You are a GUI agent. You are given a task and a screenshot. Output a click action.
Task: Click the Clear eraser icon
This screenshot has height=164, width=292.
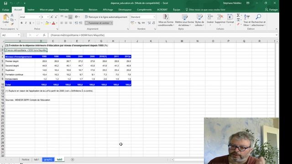point(238,24)
